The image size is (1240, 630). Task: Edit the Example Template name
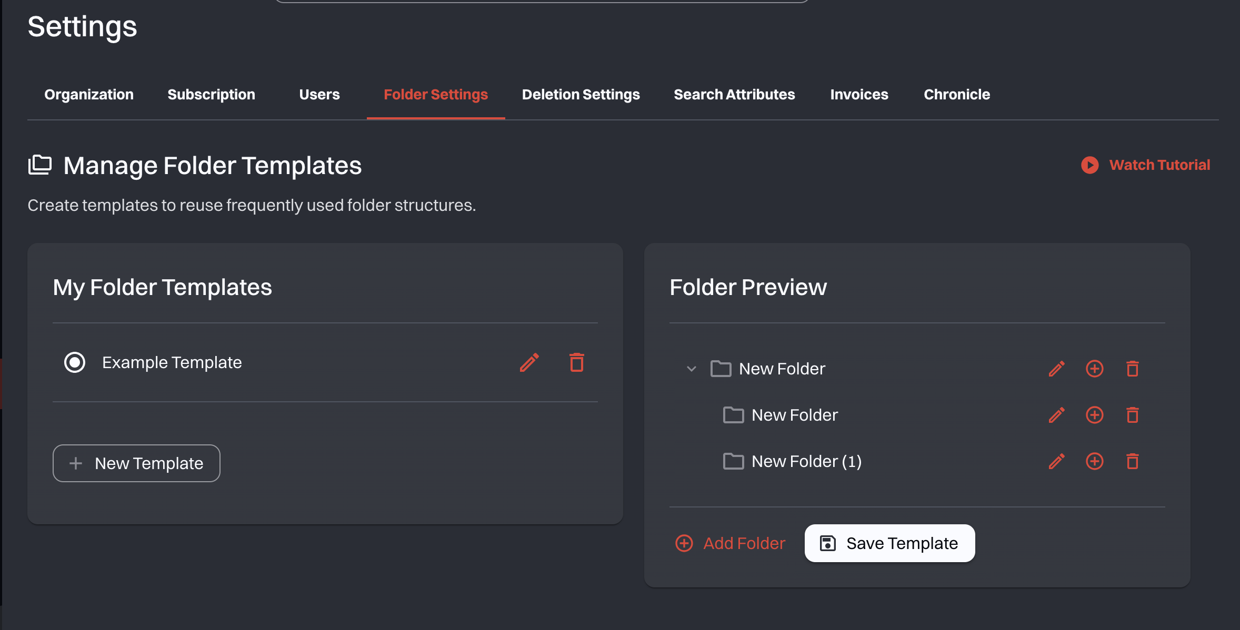tap(529, 362)
